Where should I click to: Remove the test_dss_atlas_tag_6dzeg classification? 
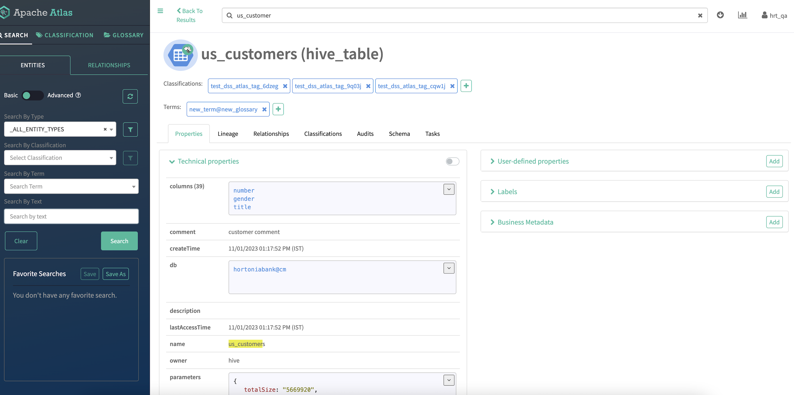click(285, 86)
